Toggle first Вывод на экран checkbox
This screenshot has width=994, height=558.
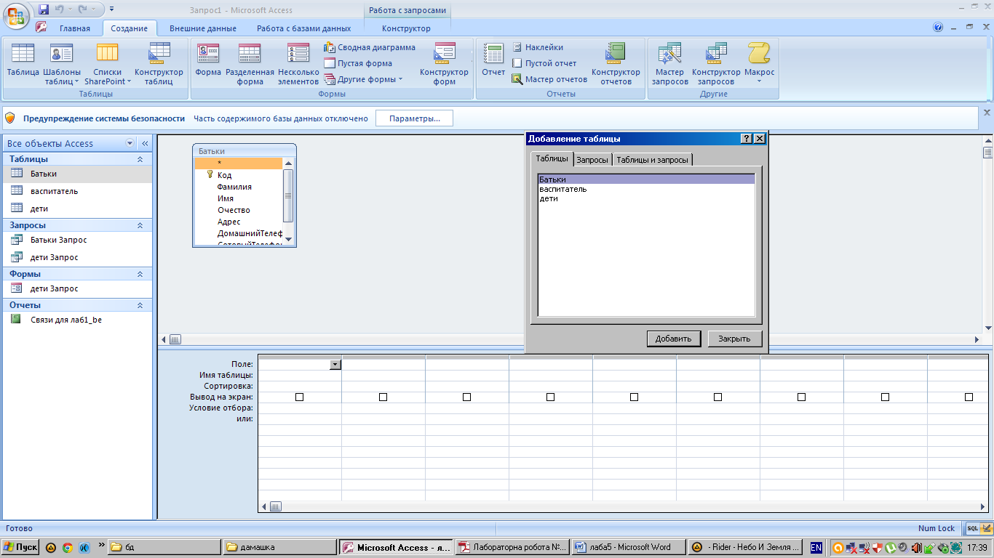point(299,397)
